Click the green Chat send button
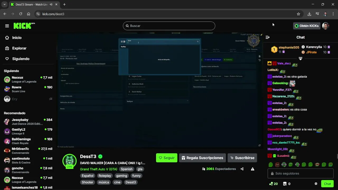 [x=327, y=184]
